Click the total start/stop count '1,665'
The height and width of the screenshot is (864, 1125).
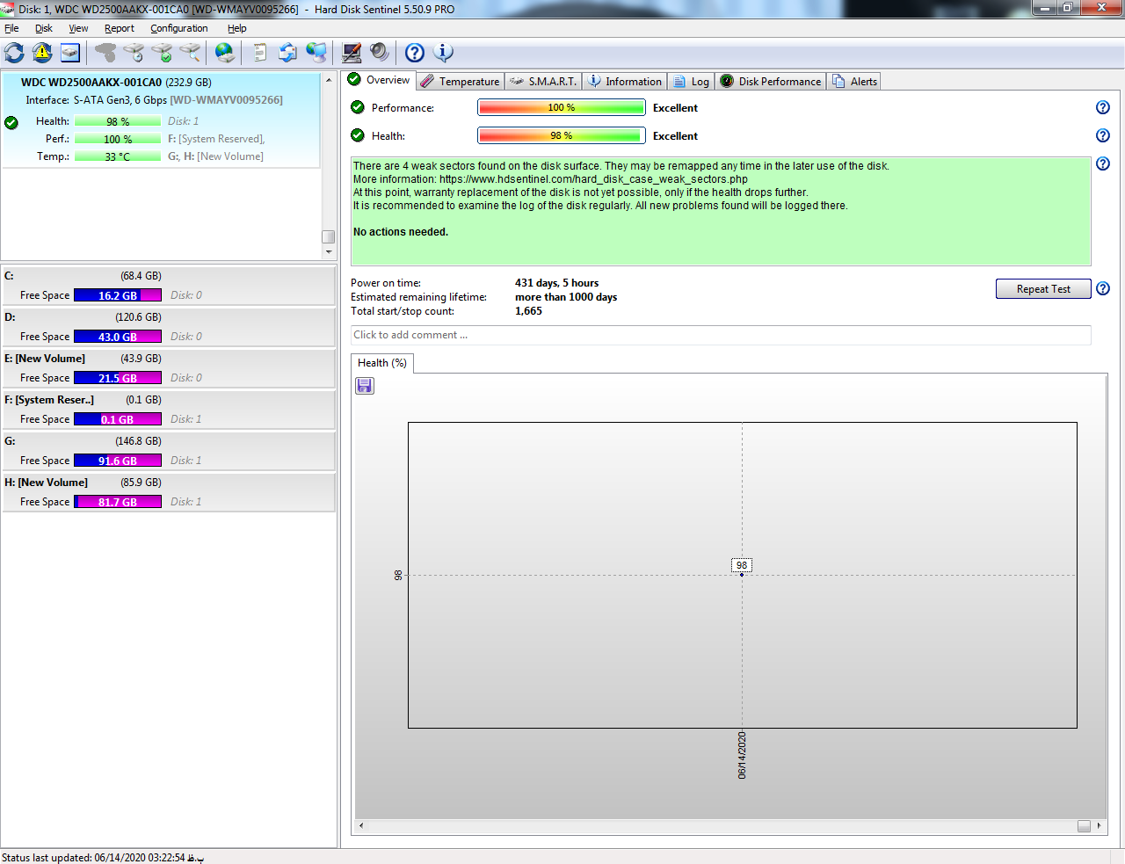528,311
